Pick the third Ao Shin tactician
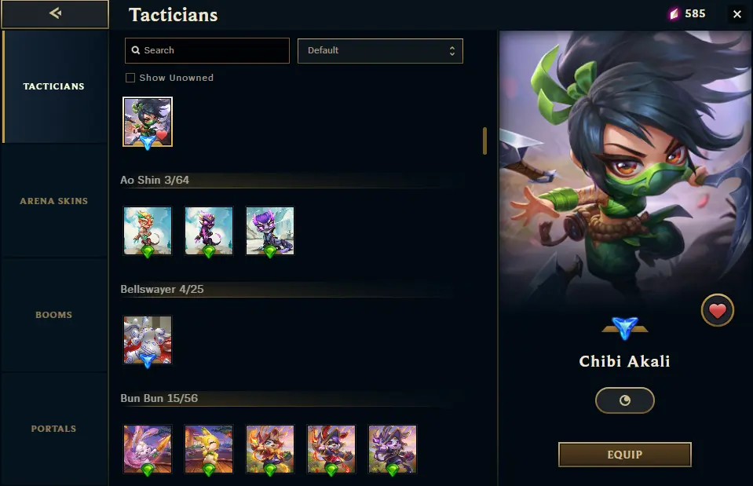 [x=270, y=231]
